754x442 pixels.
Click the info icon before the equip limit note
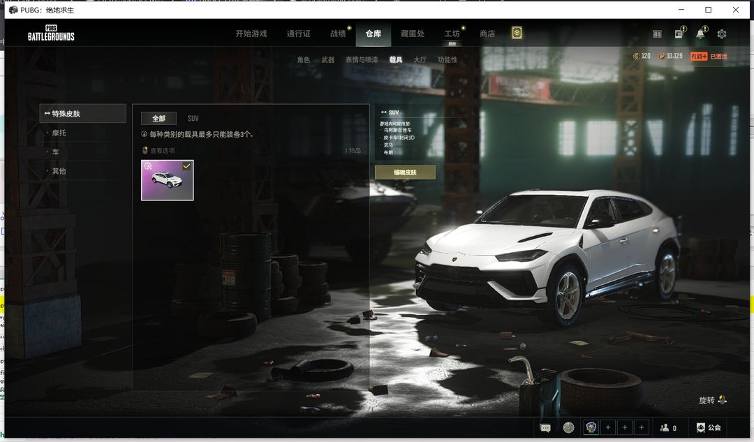145,134
